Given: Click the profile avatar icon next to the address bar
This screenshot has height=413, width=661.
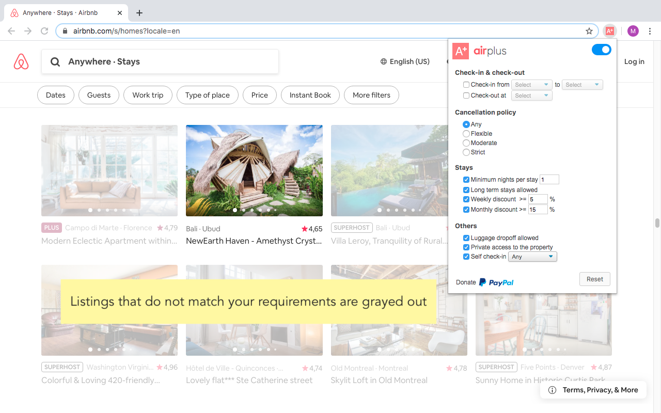Looking at the screenshot, I should click(x=633, y=31).
